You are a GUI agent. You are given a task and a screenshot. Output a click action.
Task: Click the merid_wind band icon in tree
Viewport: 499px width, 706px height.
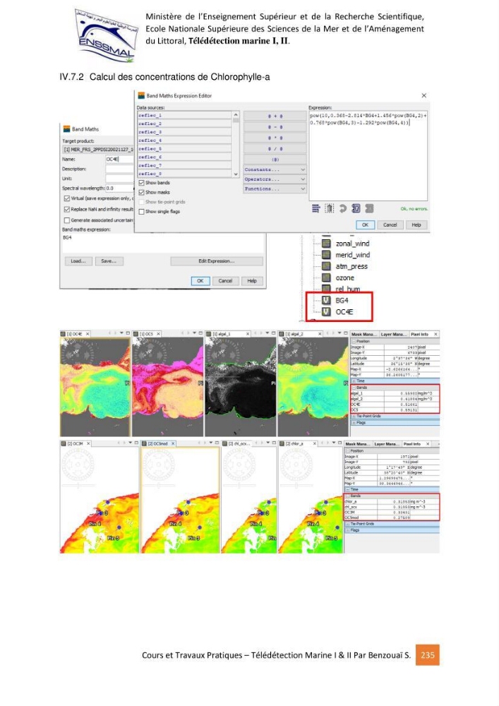point(327,255)
